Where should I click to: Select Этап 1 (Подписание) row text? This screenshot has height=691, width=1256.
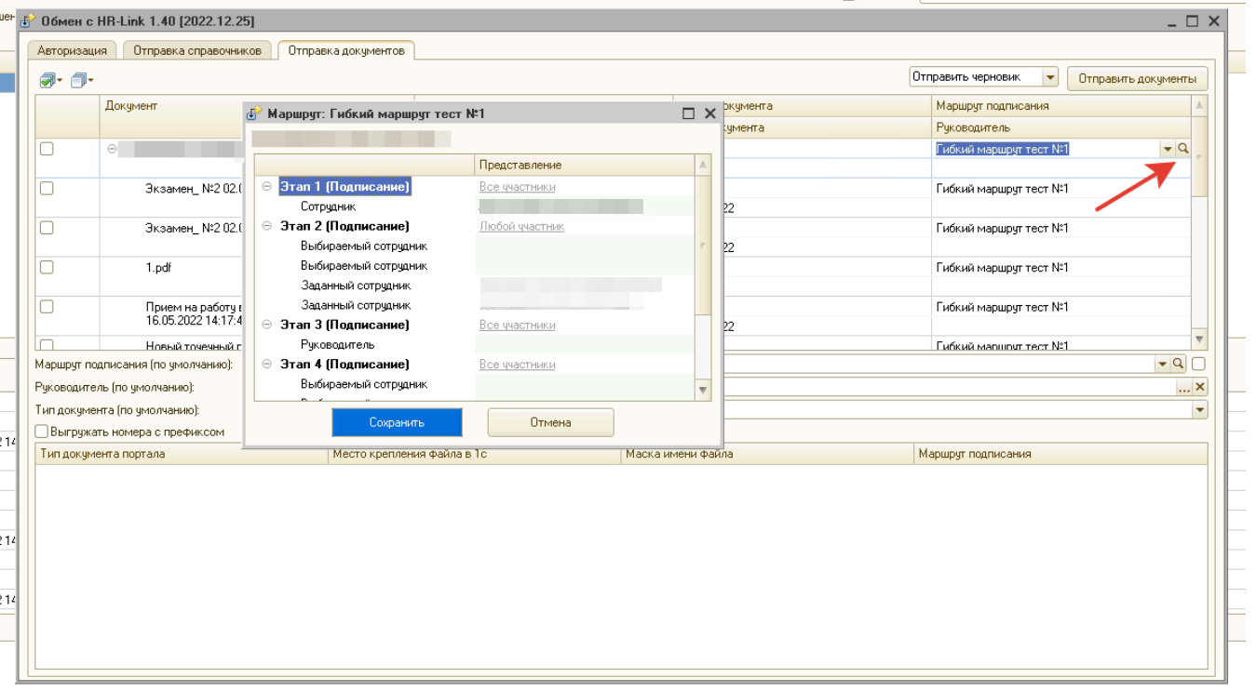[344, 187]
